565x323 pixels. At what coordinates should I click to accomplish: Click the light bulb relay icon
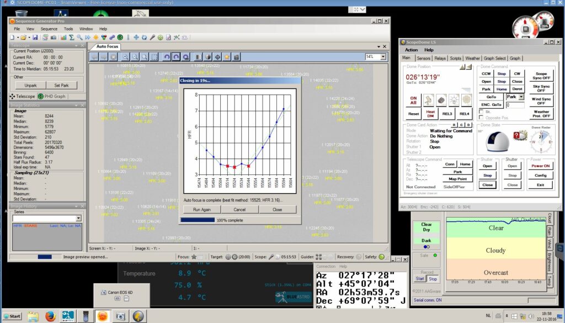[x=454, y=100]
